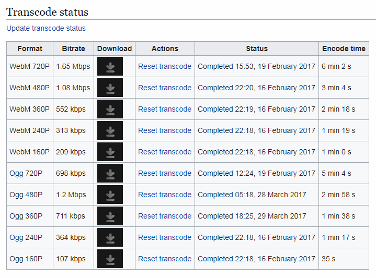This screenshot has height=278, width=376.
Task: Download the WebM 720P transcode
Action: click(x=110, y=66)
